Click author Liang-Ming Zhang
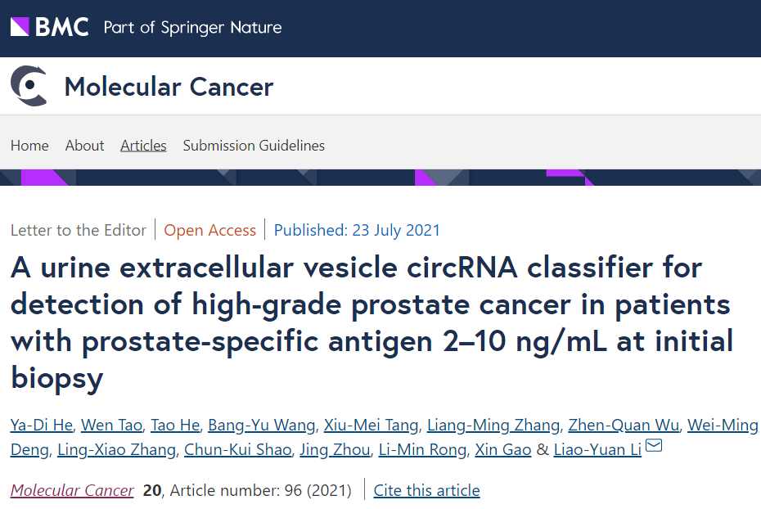761x509 pixels. pyautogui.click(x=493, y=425)
